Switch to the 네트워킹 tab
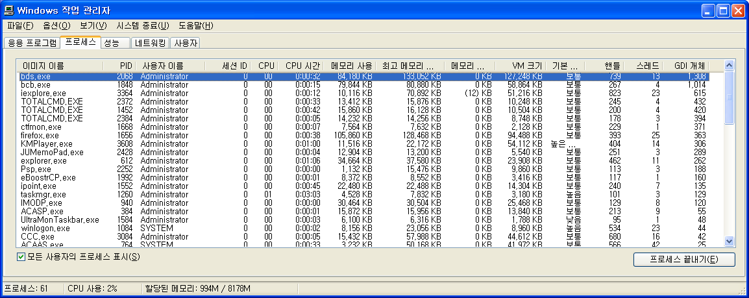Screen dimensions: 749x298 click(x=150, y=43)
